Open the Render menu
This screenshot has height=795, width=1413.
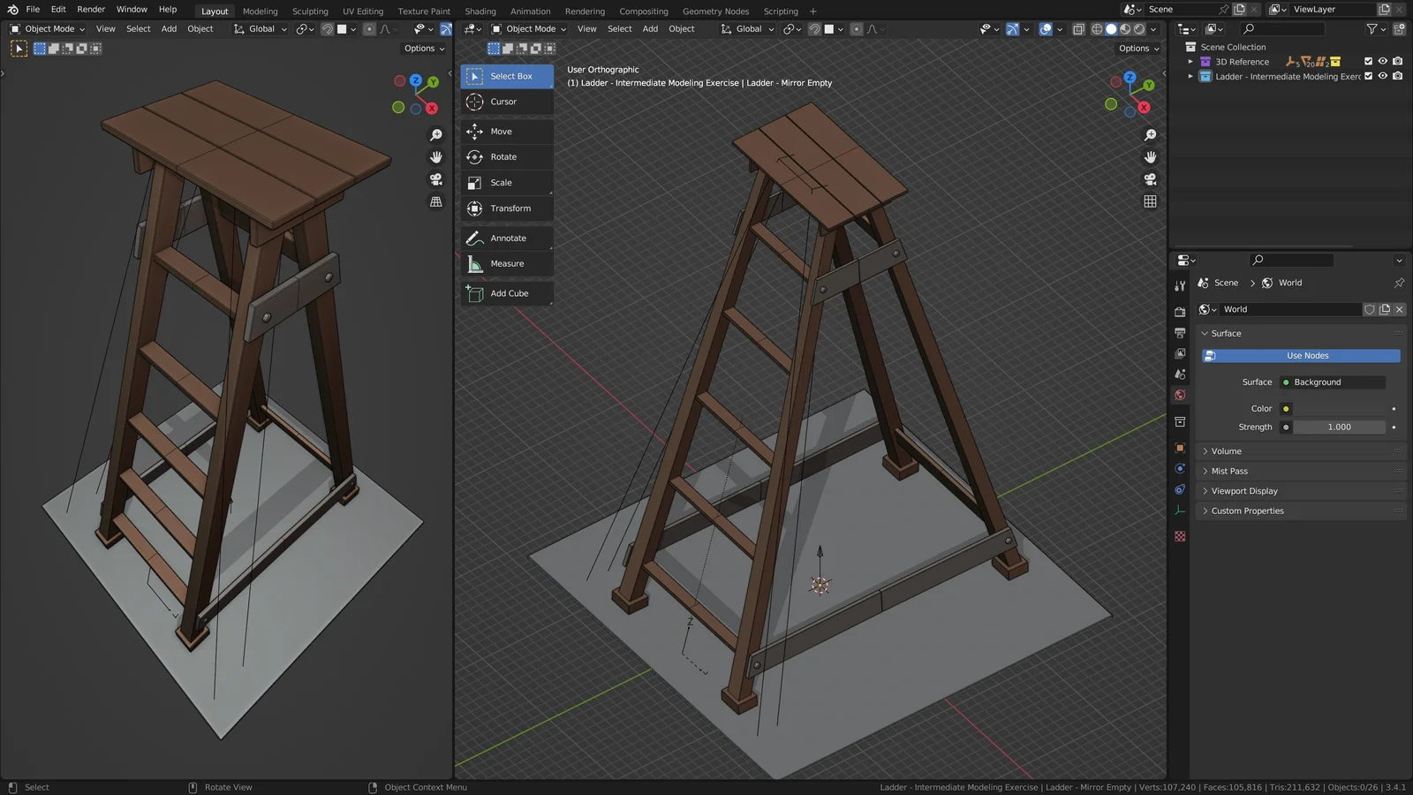(x=90, y=10)
